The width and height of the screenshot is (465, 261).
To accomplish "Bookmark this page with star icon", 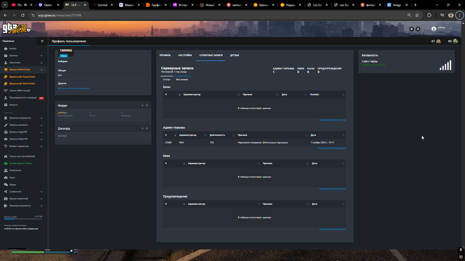I will point(417,15).
